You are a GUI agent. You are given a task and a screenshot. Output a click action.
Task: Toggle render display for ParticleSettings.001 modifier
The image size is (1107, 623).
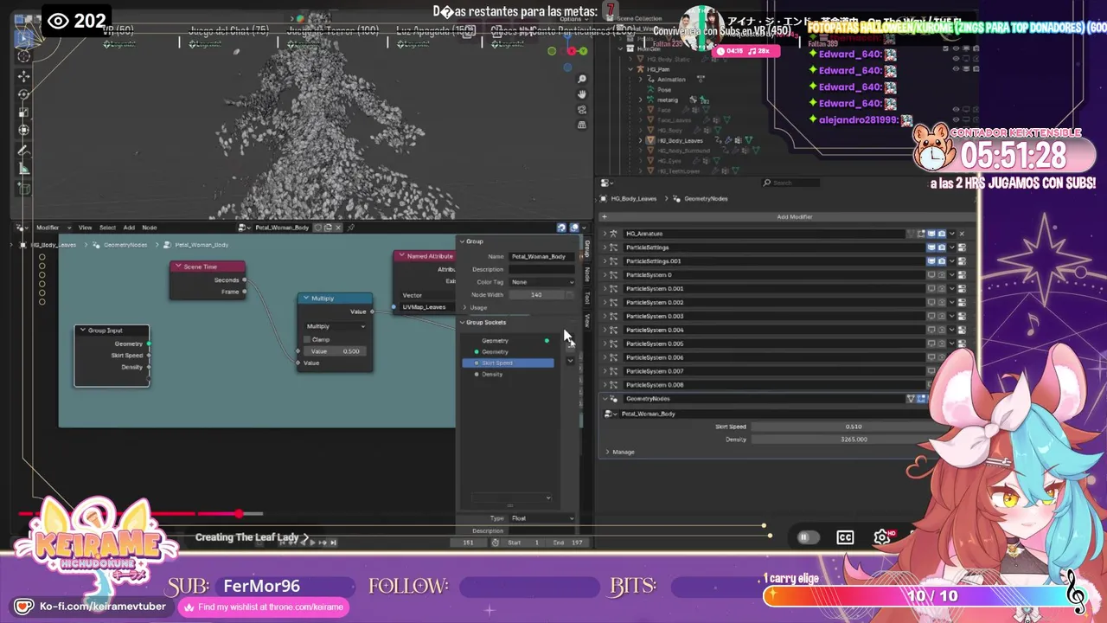tap(942, 261)
